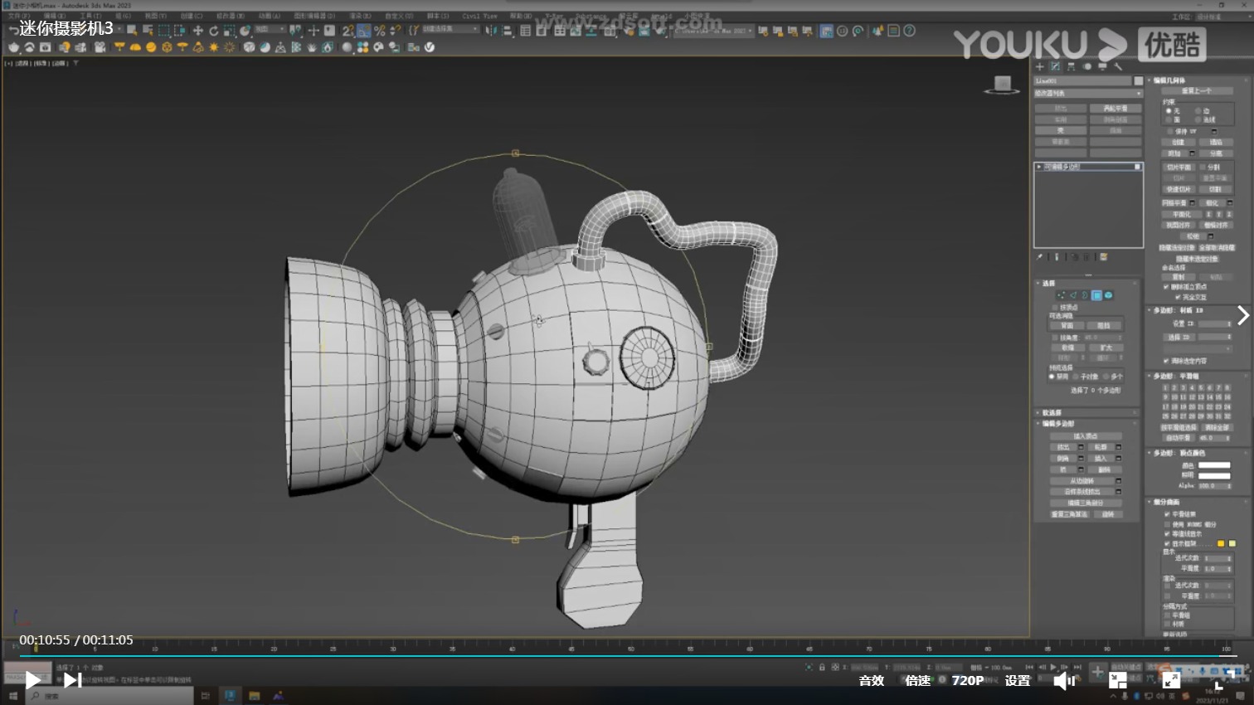Select Polygon sub-object level icon
The image size is (1254, 705).
point(1096,295)
